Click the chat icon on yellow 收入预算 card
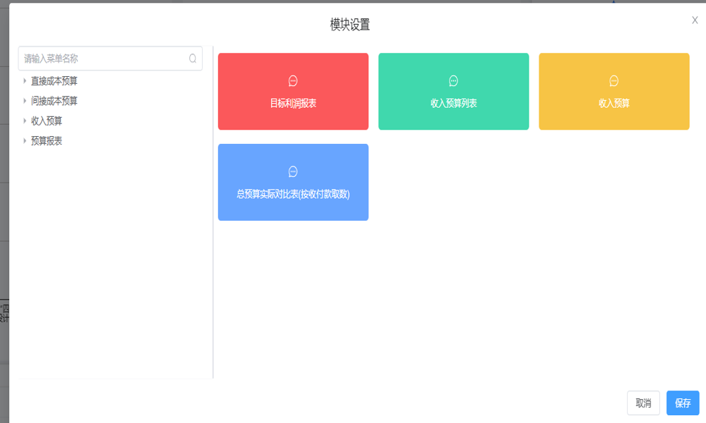This screenshot has height=423, width=706. [x=614, y=81]
